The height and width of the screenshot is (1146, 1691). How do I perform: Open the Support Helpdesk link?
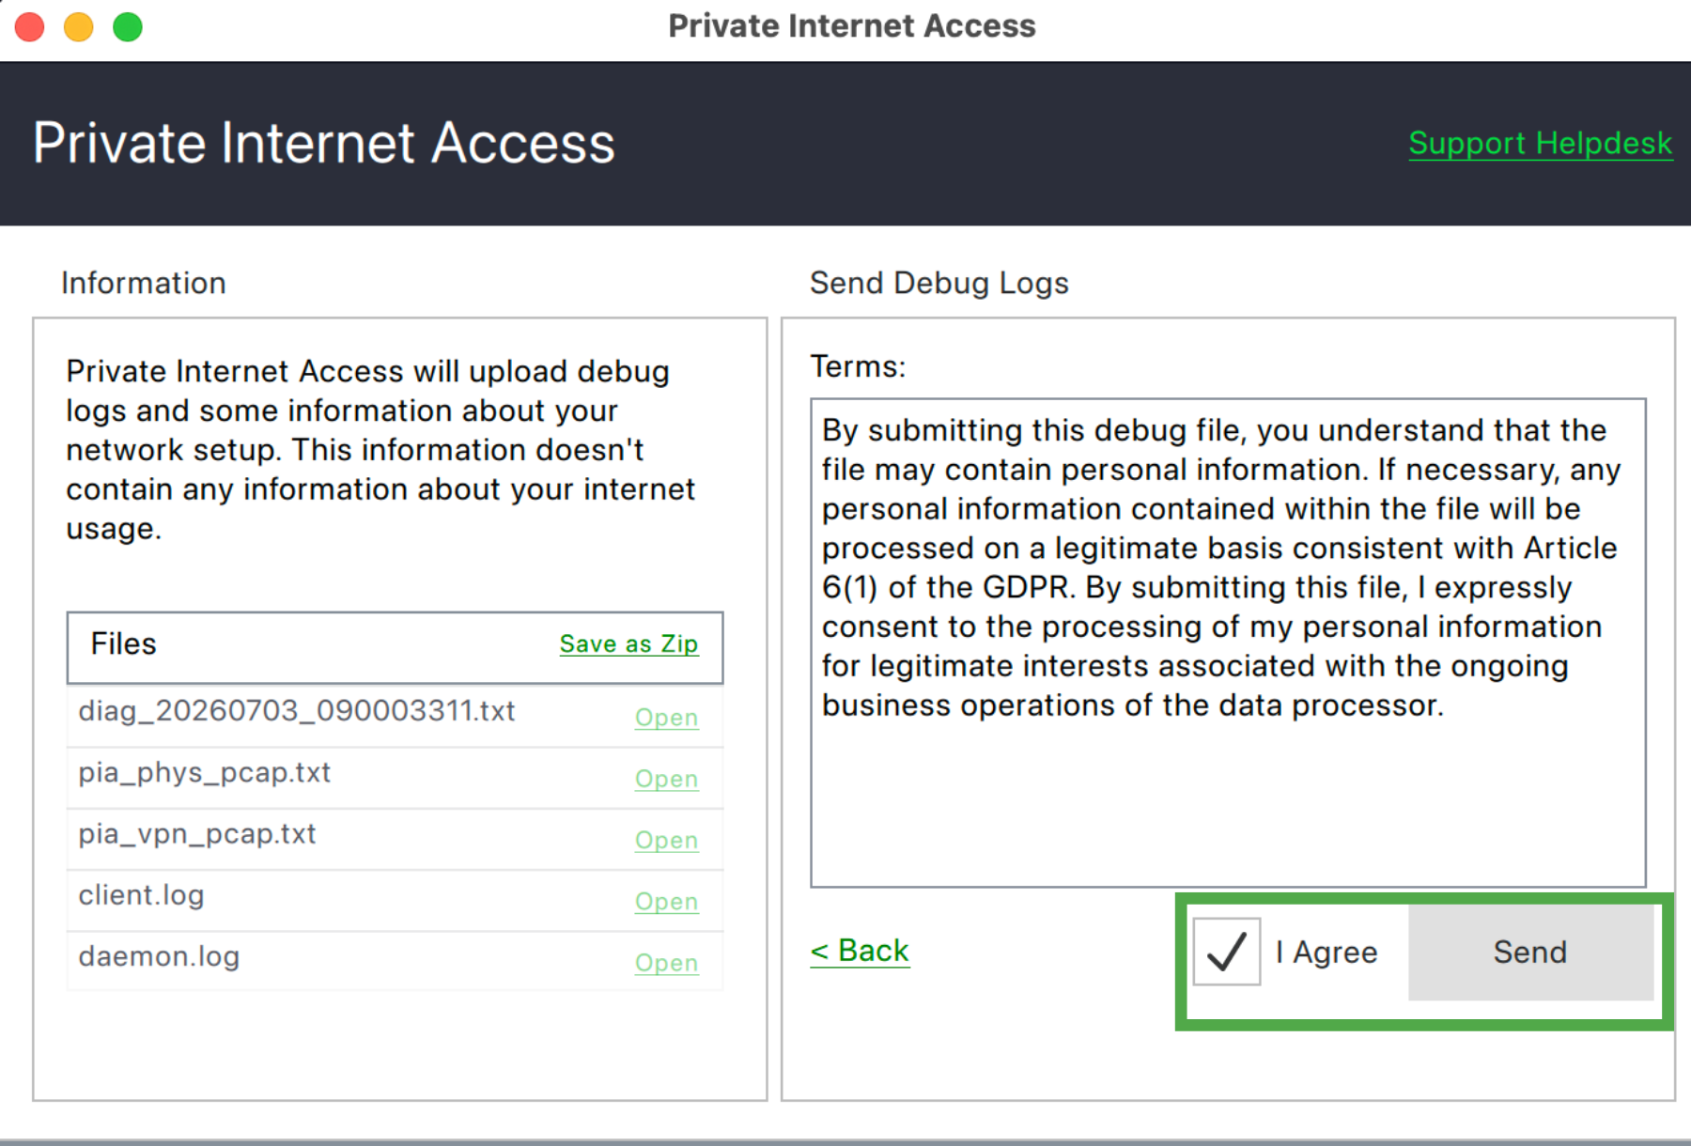(1540, 144)
